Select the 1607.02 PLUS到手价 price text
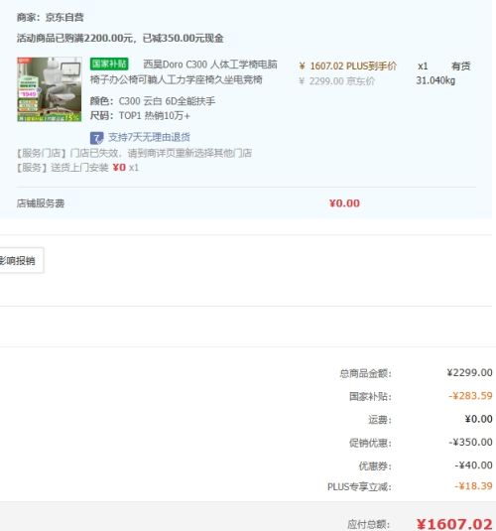Image resolution: width=496 pixels, height=531 pixels. point(348,66)
